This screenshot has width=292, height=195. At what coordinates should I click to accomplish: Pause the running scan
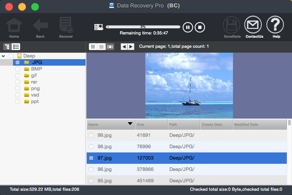point(188,27)
